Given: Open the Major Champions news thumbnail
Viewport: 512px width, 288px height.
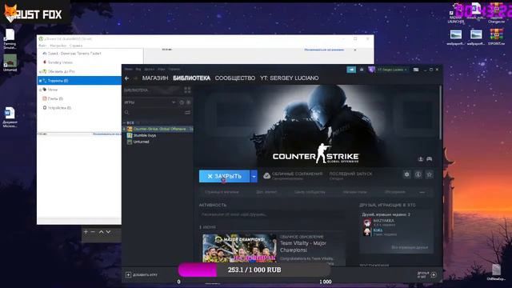Looking at the screenshot, I should (x=240, y=248).
